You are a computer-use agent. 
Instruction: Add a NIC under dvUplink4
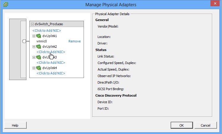click(x=51, y=73)
